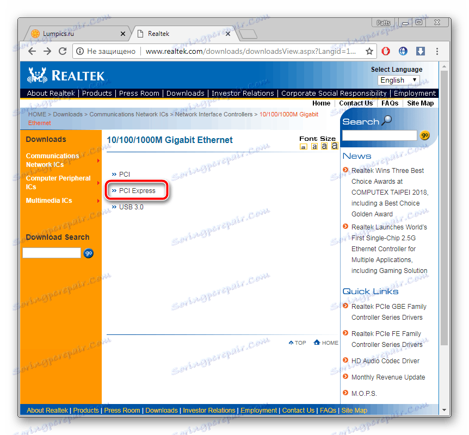The image size is (469, 435).
Task: Open the Monthly Revenue Update quick link
Action: [388, 377]
